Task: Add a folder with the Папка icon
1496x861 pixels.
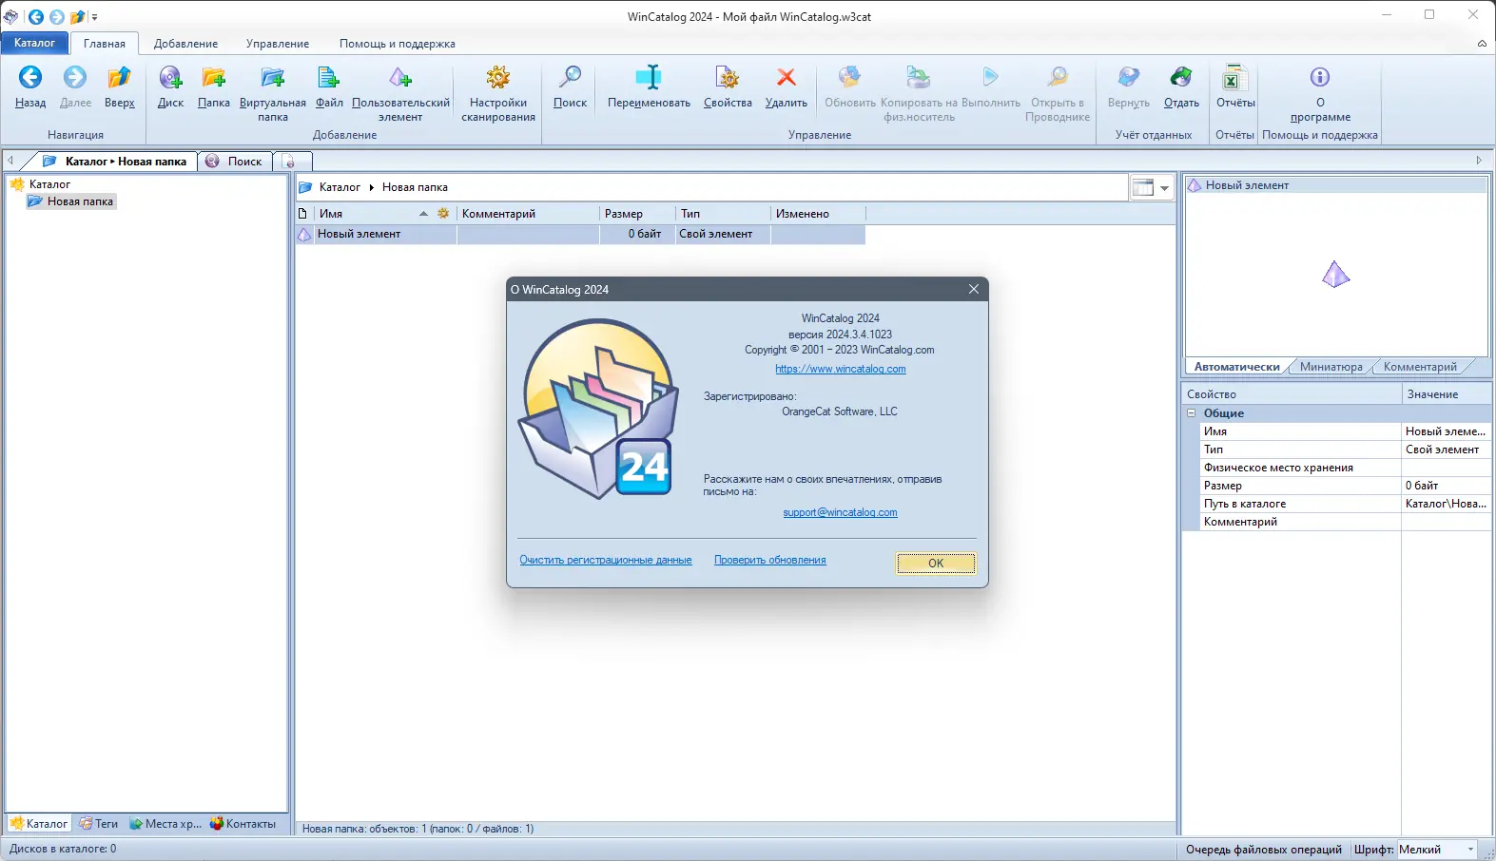Action: [214, 78]
